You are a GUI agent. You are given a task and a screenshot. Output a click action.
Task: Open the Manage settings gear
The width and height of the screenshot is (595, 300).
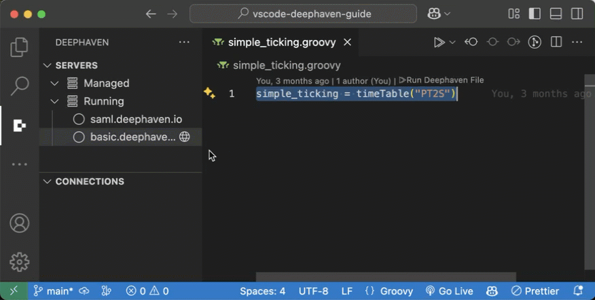[19, 261]
